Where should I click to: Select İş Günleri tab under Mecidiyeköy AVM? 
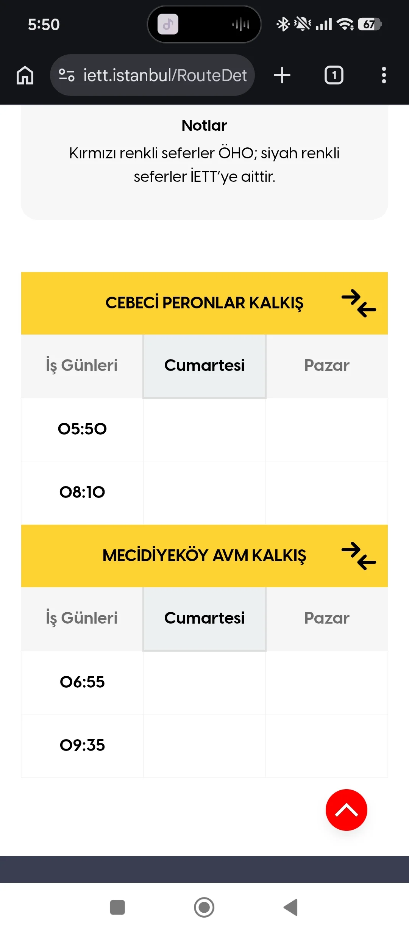coord(82,618)
